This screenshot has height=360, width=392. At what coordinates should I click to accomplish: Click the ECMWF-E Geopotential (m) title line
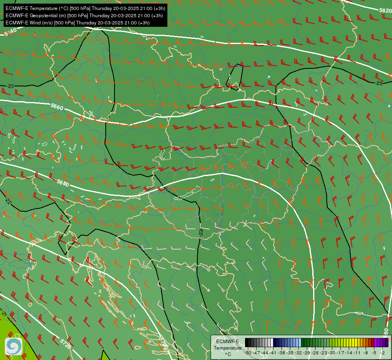(84, 16)
